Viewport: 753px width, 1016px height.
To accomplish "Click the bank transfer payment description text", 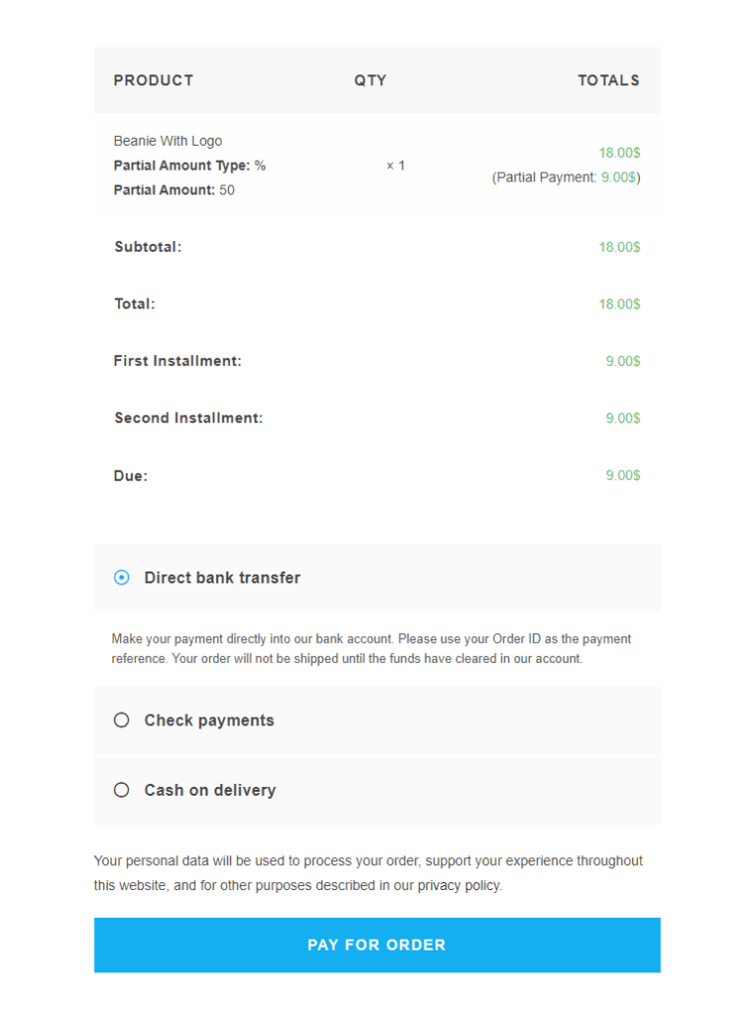I will pyautogui.click(x=371, y=648).
